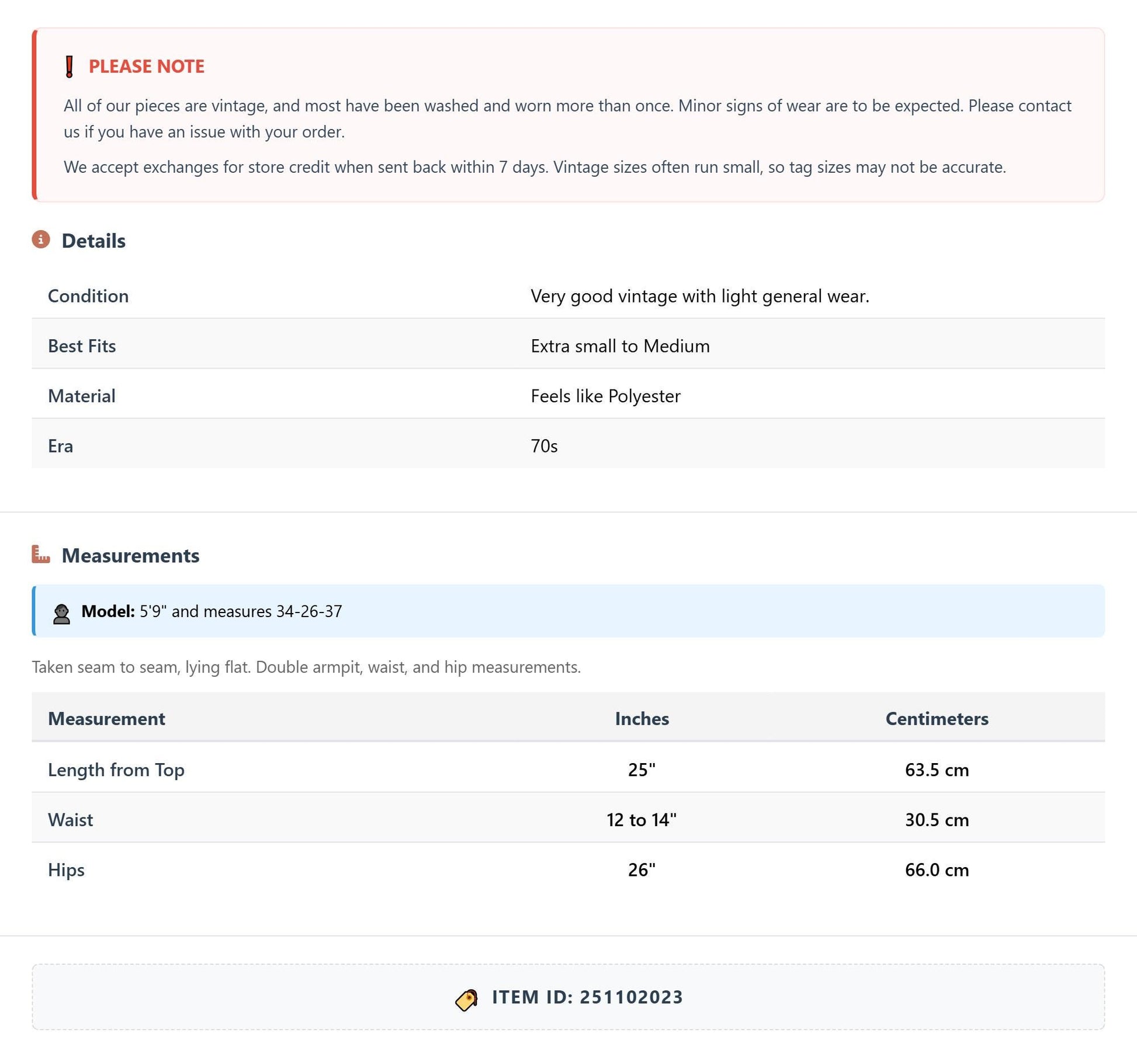Screen dimensions: 1137x1058
Task: Click the Measurements section heading
Action: tap(130, 555)
